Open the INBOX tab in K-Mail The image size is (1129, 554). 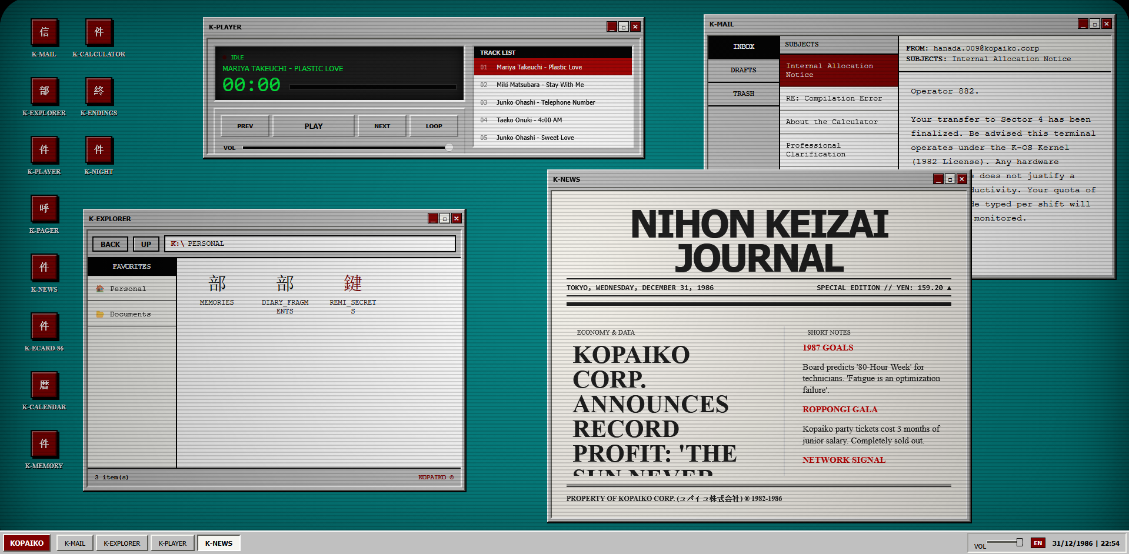[x=744, y=46]
